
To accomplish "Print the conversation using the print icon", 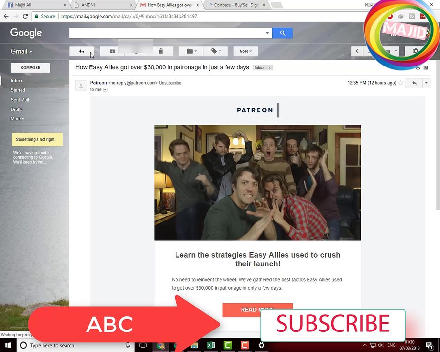I will [418, 68].
